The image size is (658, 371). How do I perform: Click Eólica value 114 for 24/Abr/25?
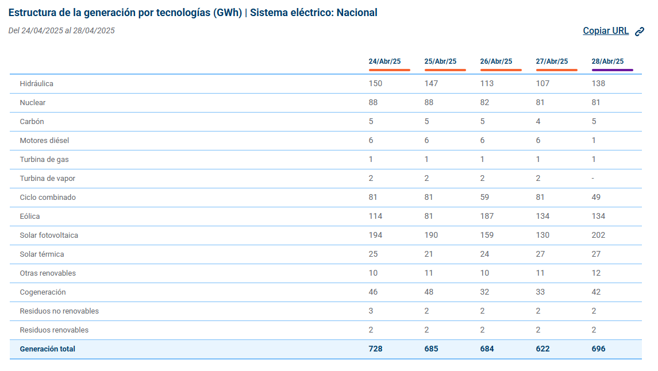pyautogui.click(x=376, y=217)
